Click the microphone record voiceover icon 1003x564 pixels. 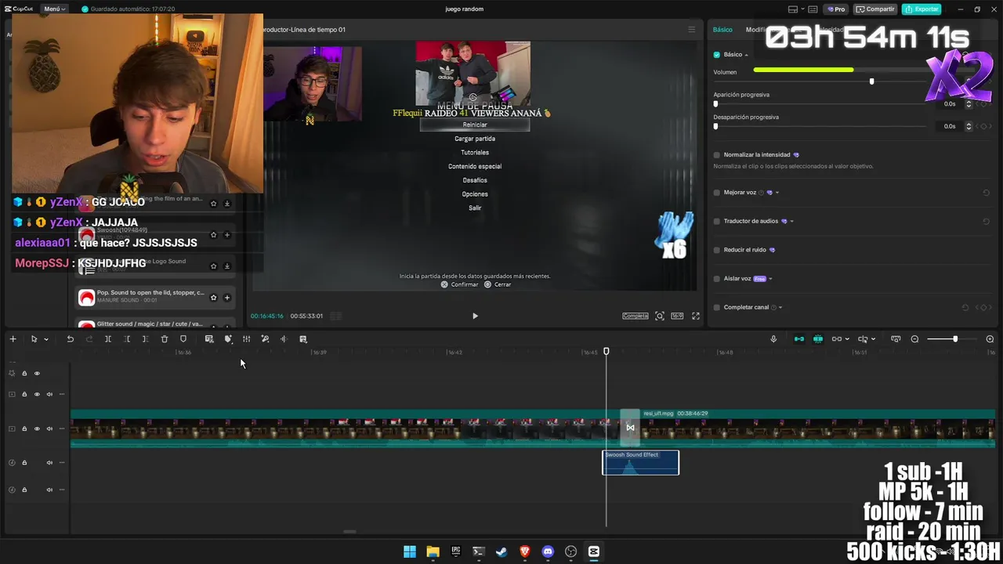pos(773,339)
